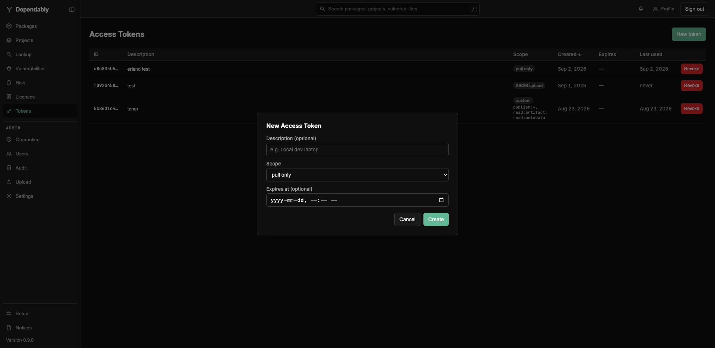Click the Users people icon in sidebar

pyautogui.click(x=9, y=154)
